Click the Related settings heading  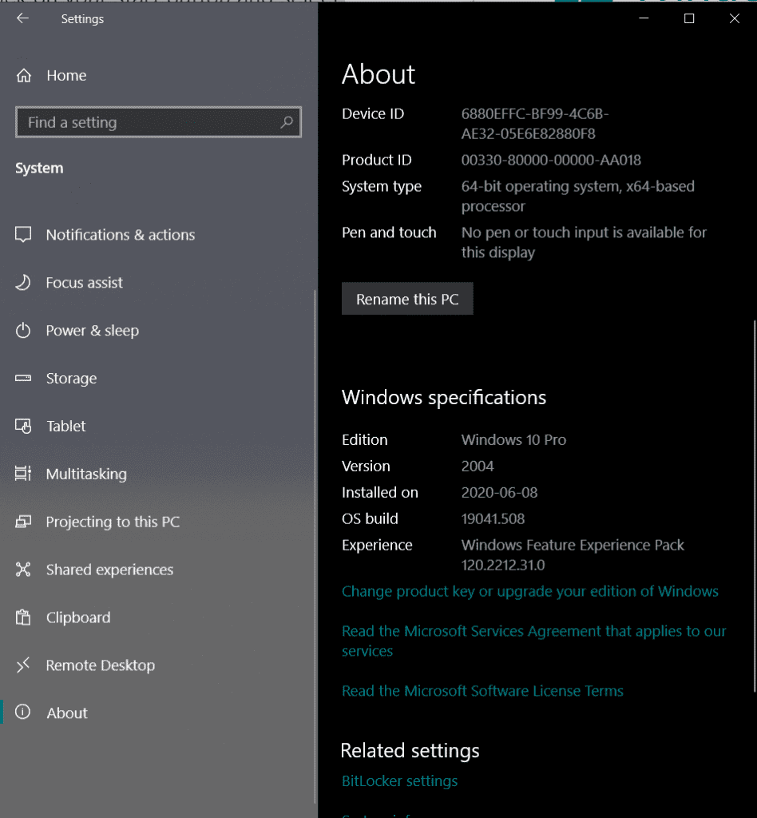410,751
